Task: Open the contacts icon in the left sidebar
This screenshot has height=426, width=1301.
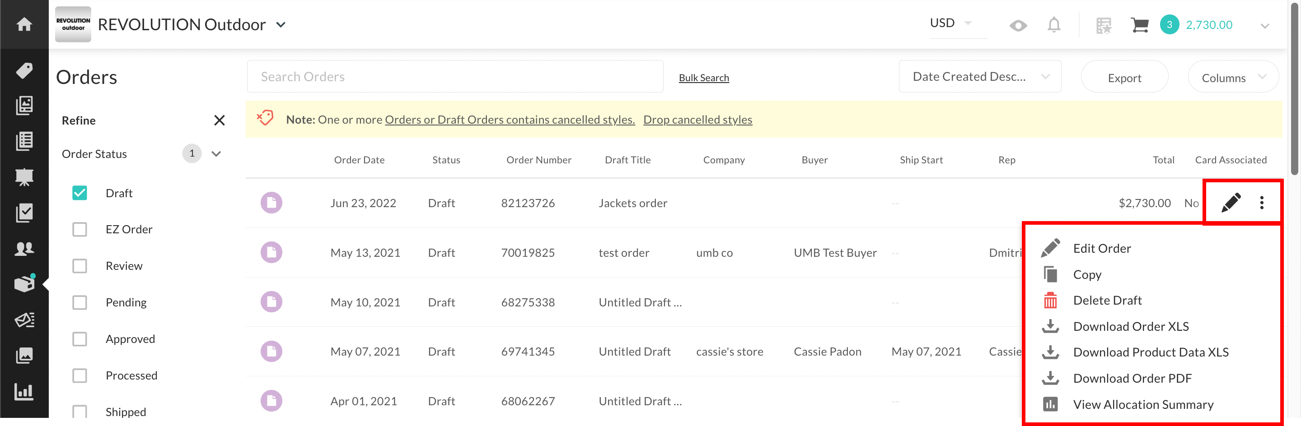Action: (x=25, y=248)
